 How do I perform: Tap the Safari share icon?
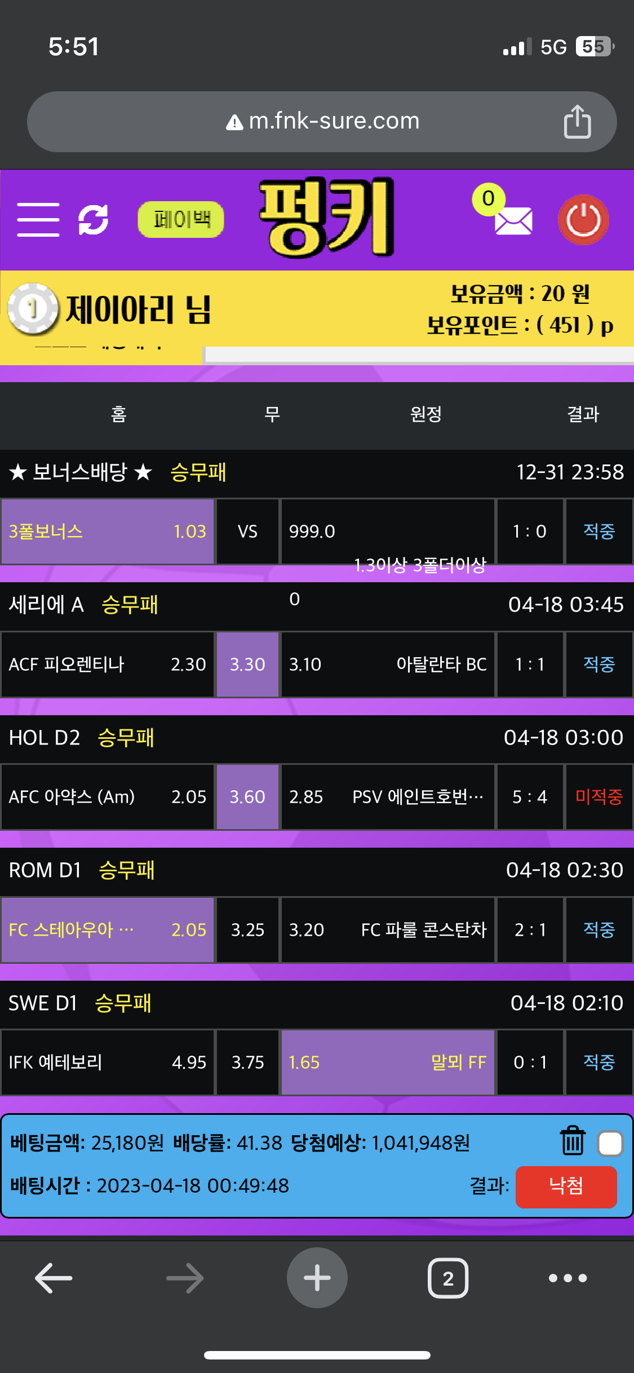(x=577, y=122)
